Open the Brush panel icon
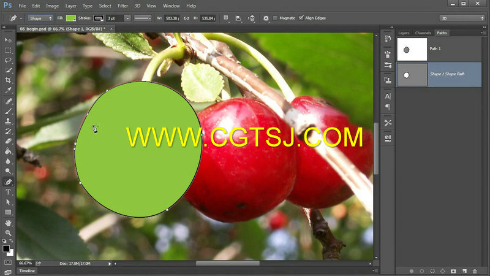Viewport: 490px width, 276px height. 388,65
